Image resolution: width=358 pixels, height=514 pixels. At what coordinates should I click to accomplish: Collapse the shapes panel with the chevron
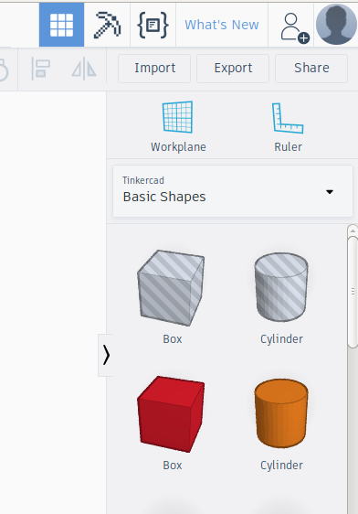[x=105, y=355]
